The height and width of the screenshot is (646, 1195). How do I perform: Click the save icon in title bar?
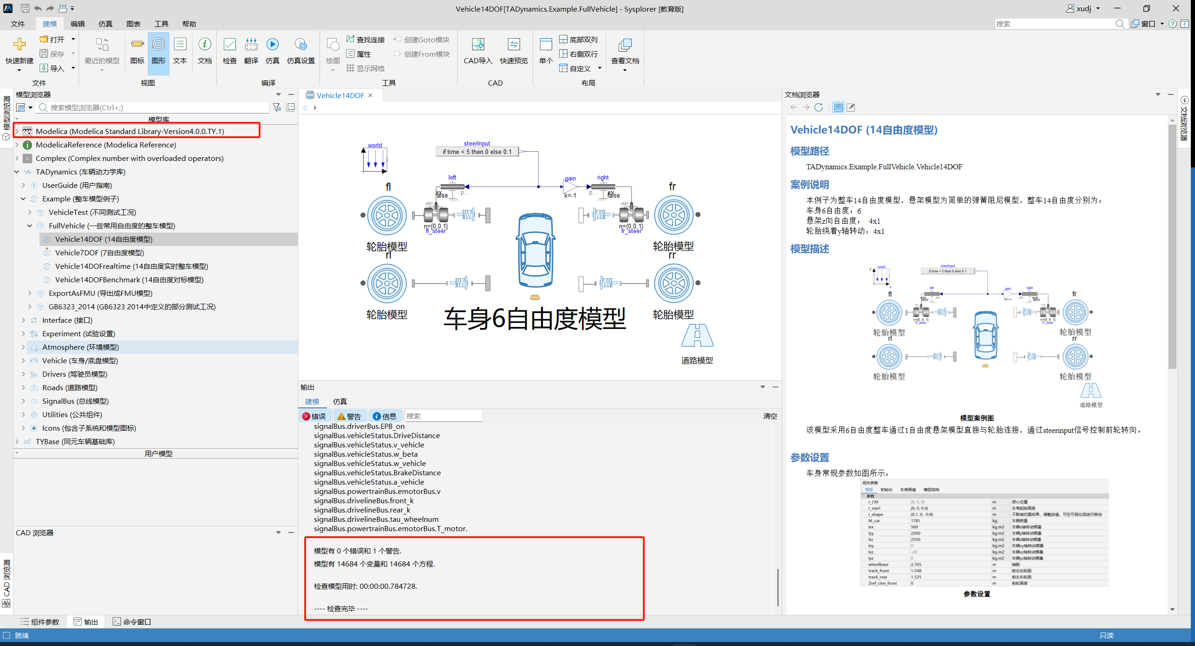(x=25, y=8)
